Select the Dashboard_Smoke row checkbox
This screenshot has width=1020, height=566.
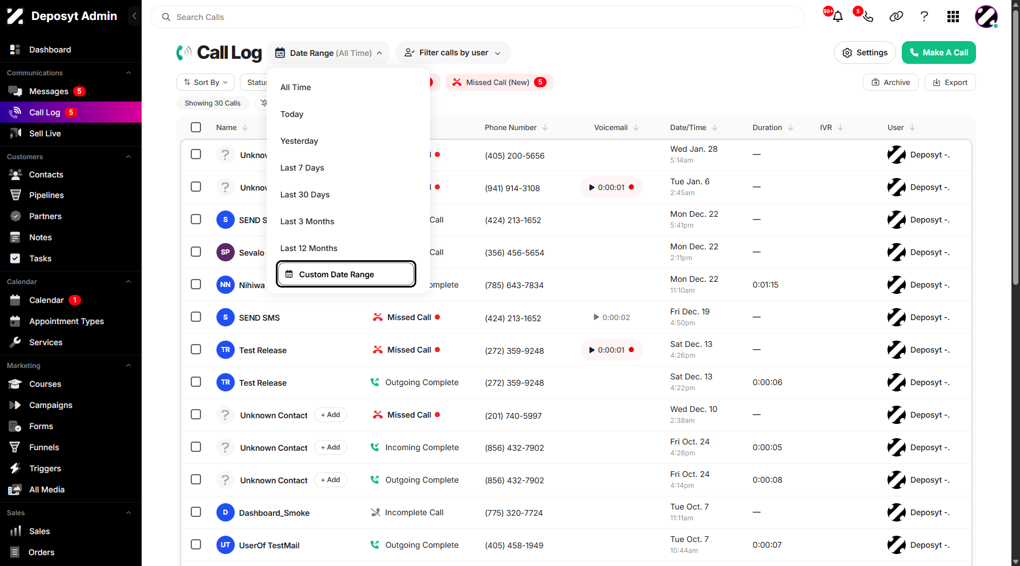pos(196,512)
